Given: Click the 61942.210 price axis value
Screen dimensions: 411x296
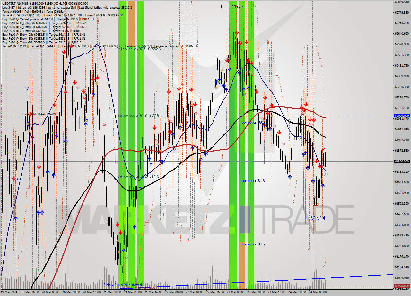Looking at the screenshot, I should (x=401, y=140).
